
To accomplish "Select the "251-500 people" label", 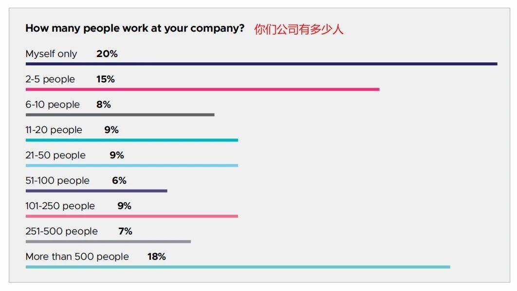I will tap(61, 232).
